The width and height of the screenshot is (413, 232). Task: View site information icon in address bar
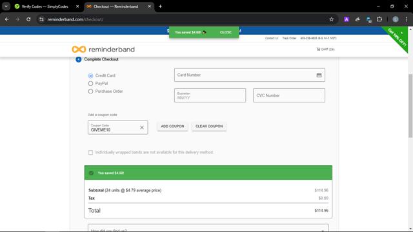click(x=41, y=19)
